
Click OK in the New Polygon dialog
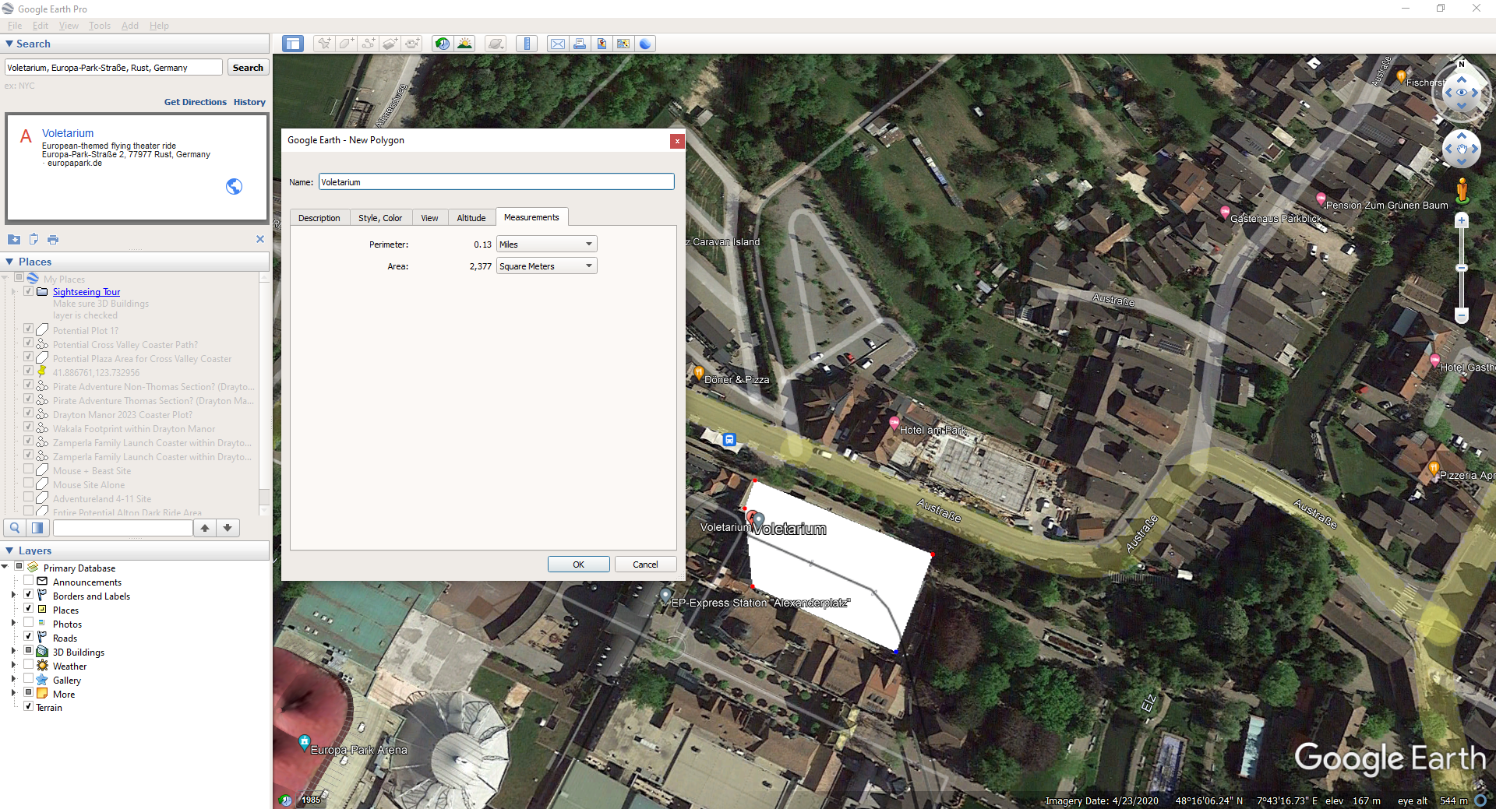coord(578,565)
